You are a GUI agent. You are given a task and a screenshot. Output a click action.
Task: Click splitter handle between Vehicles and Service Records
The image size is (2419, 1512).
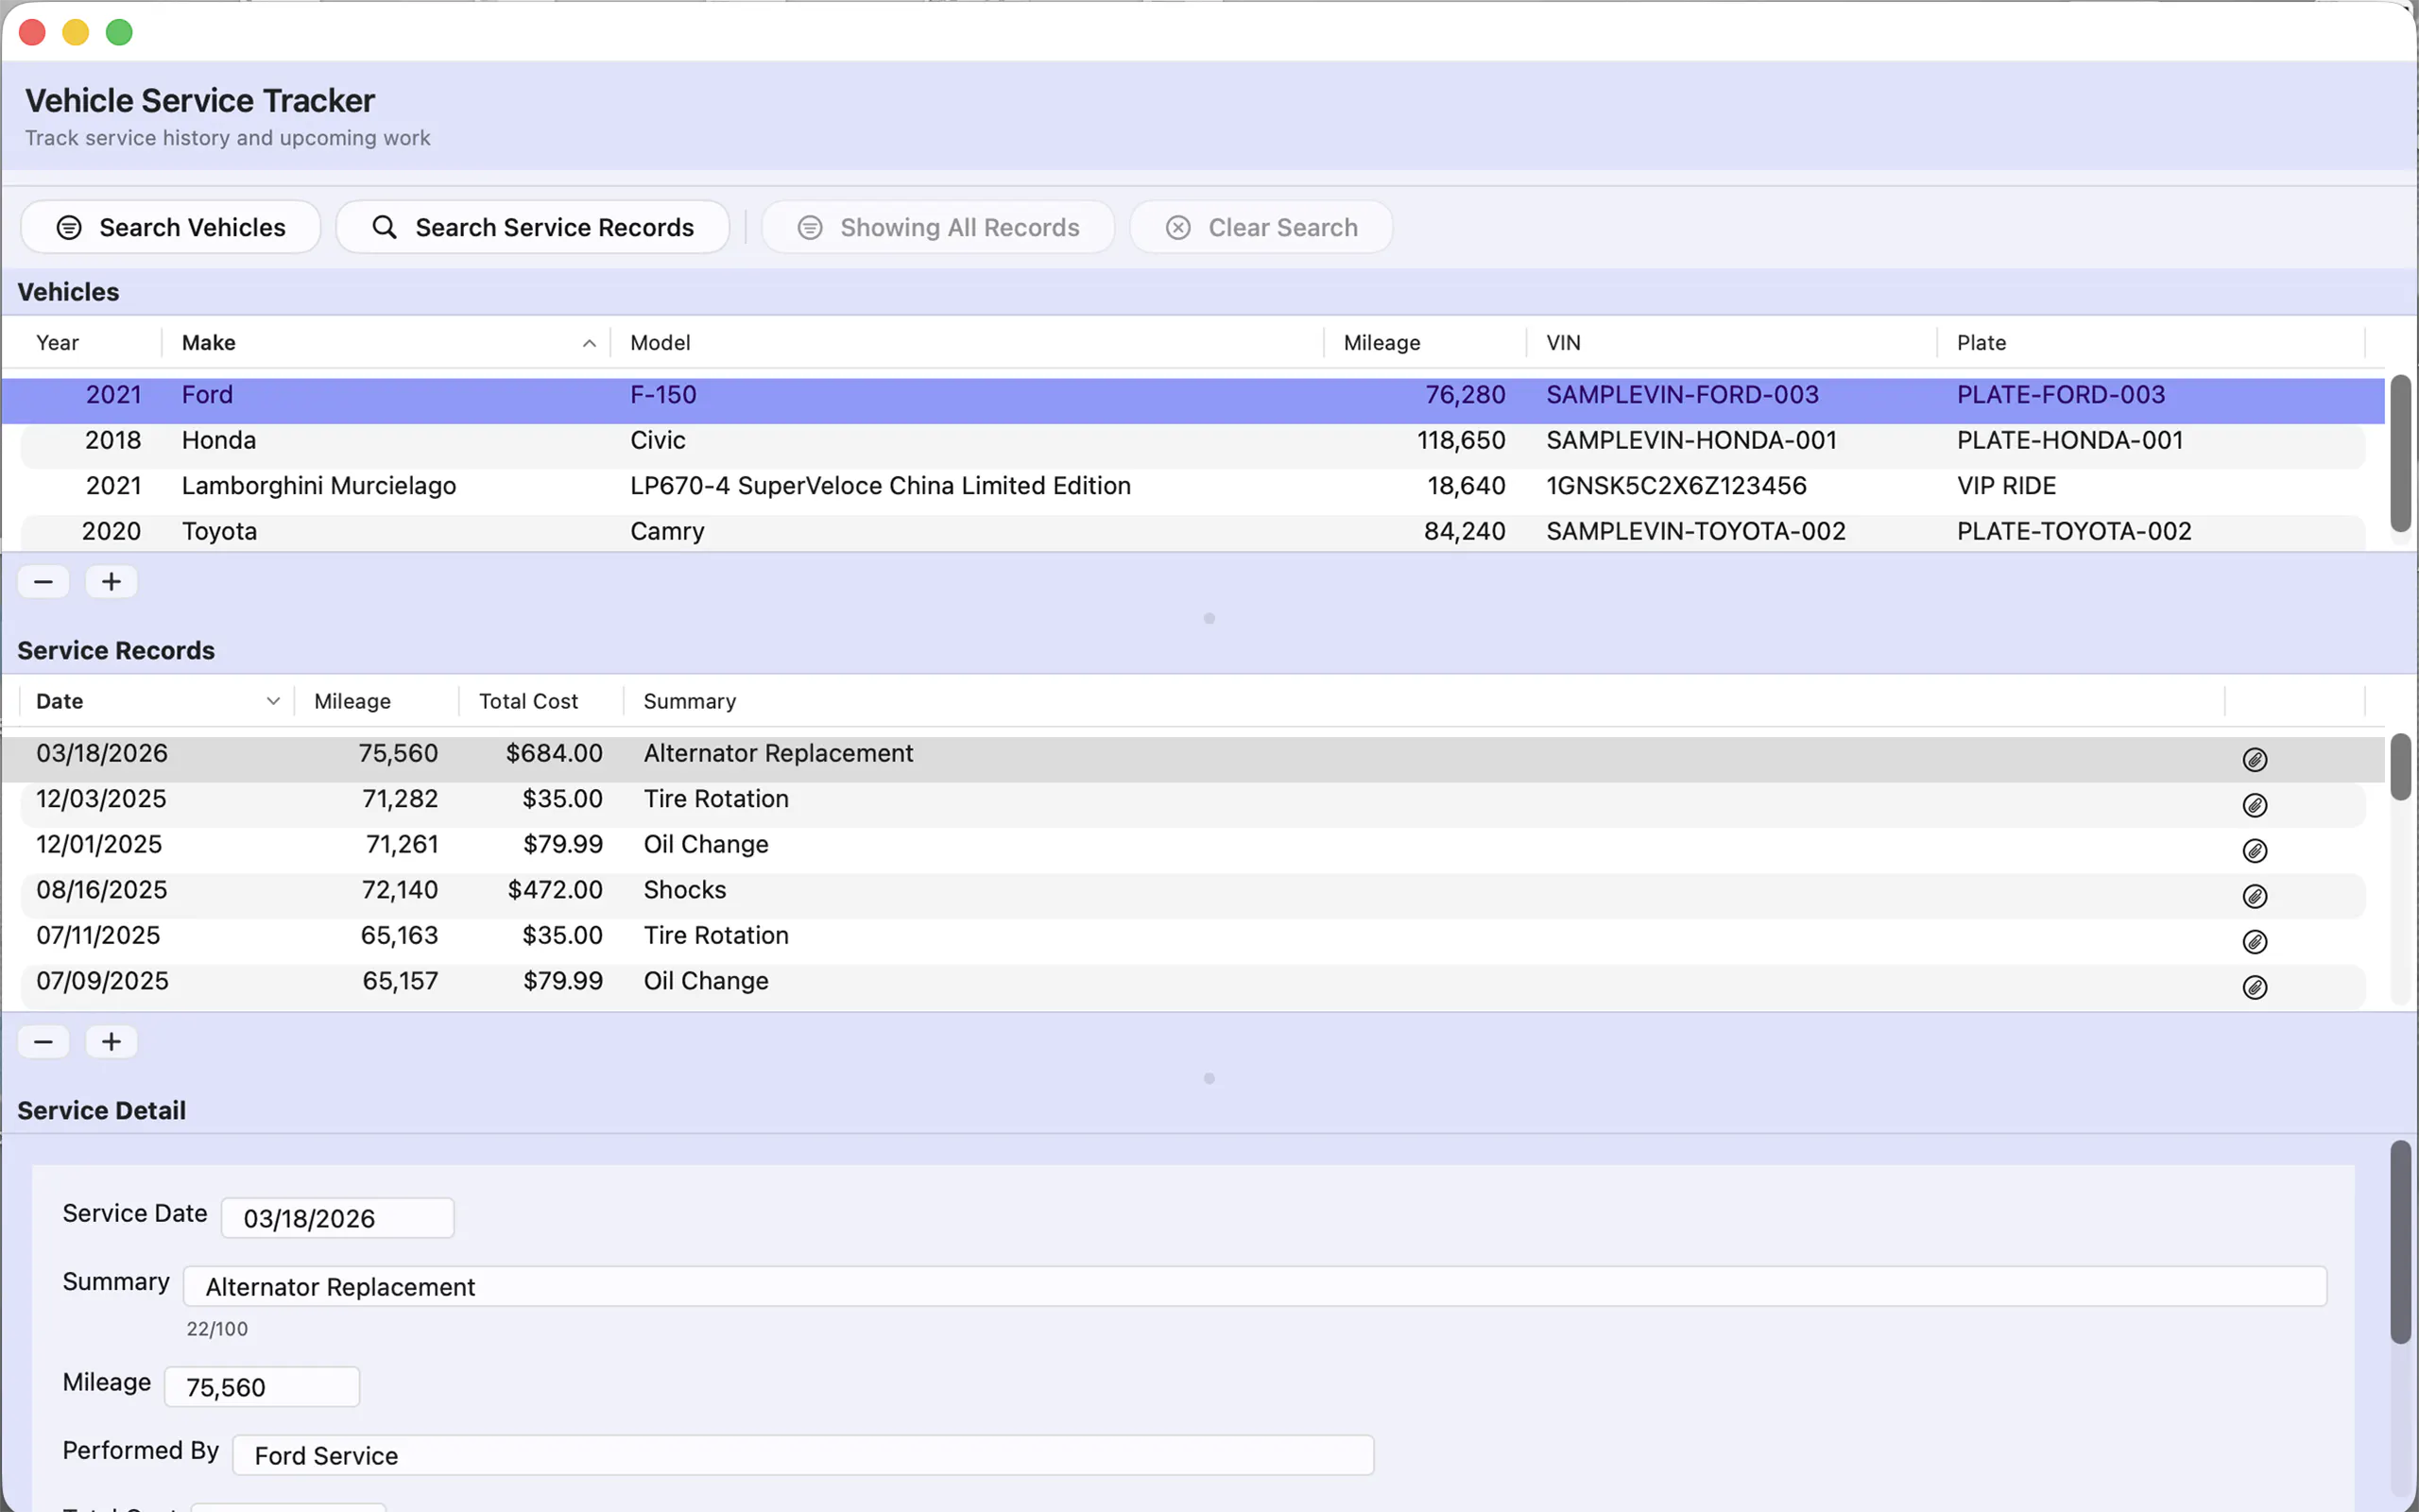1209,619
